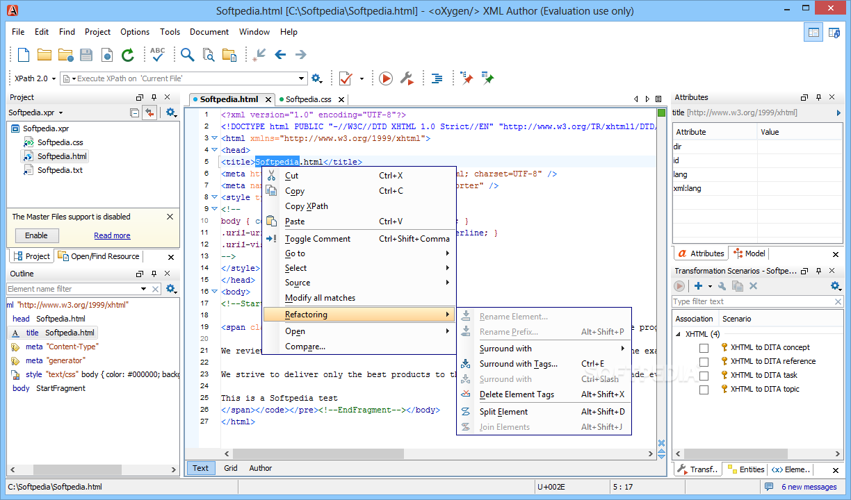Click the green validation status square

(661, 112)
